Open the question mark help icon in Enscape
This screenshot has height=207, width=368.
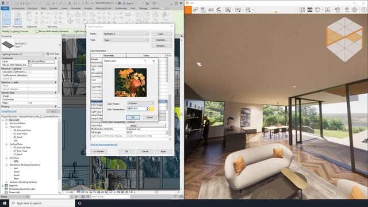click(364, 10)
